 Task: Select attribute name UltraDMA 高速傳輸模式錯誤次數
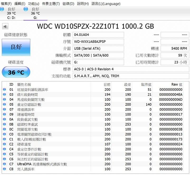[x=42, y=164]
